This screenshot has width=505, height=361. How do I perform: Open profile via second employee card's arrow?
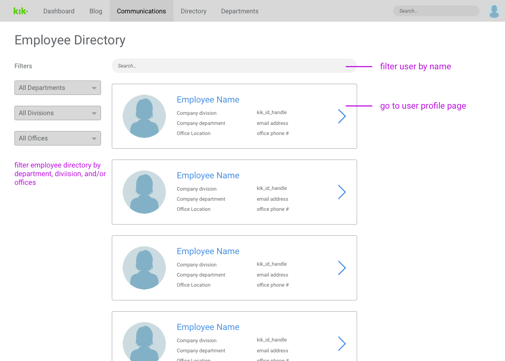pos(342,192)
